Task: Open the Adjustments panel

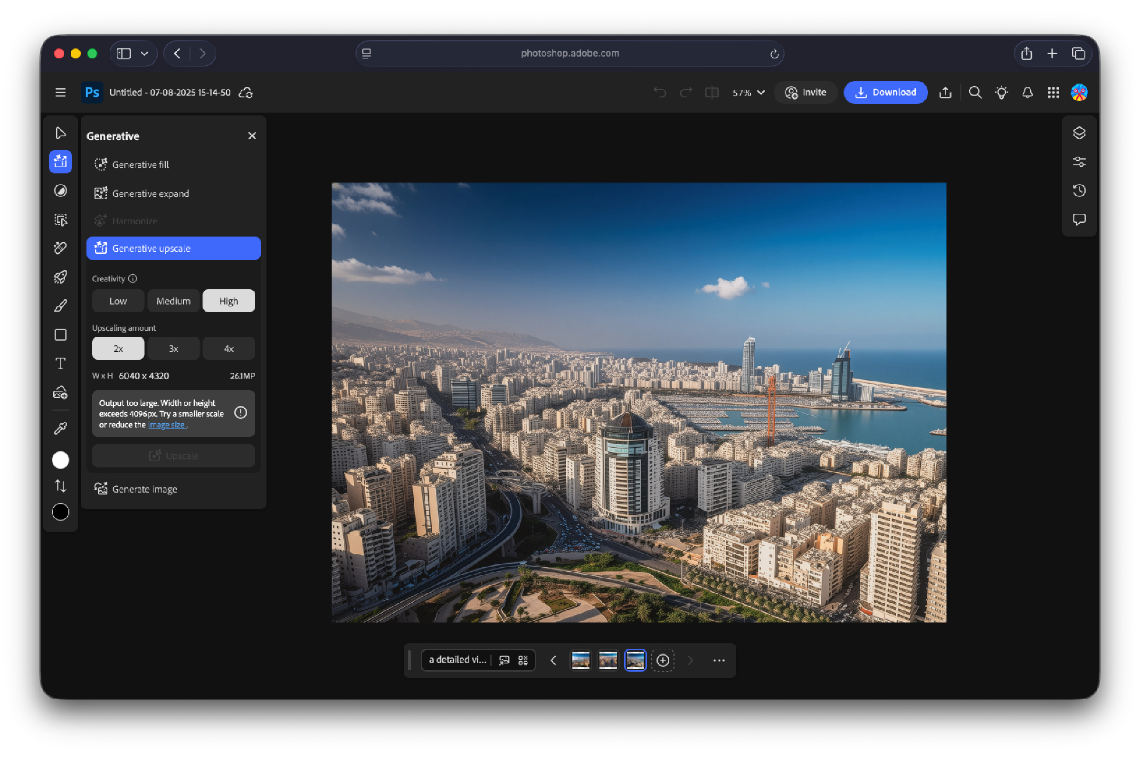Action: tap(1079, 161)
